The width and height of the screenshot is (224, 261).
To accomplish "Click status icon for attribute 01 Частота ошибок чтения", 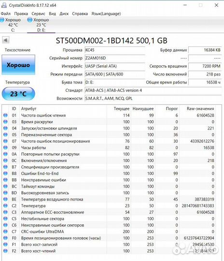I will point(5,115).
